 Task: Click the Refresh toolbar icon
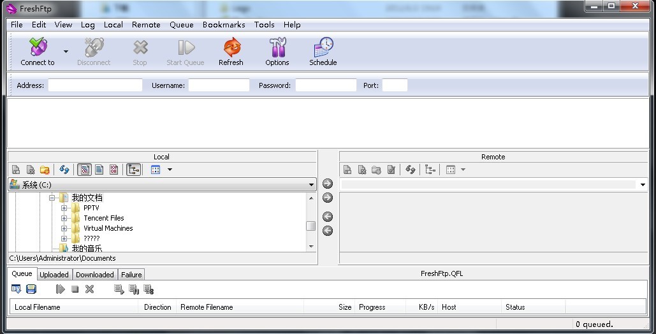point(231,48)
